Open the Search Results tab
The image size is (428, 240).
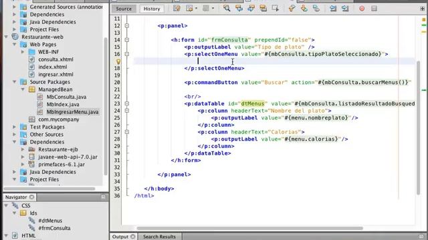pos(159,237)
